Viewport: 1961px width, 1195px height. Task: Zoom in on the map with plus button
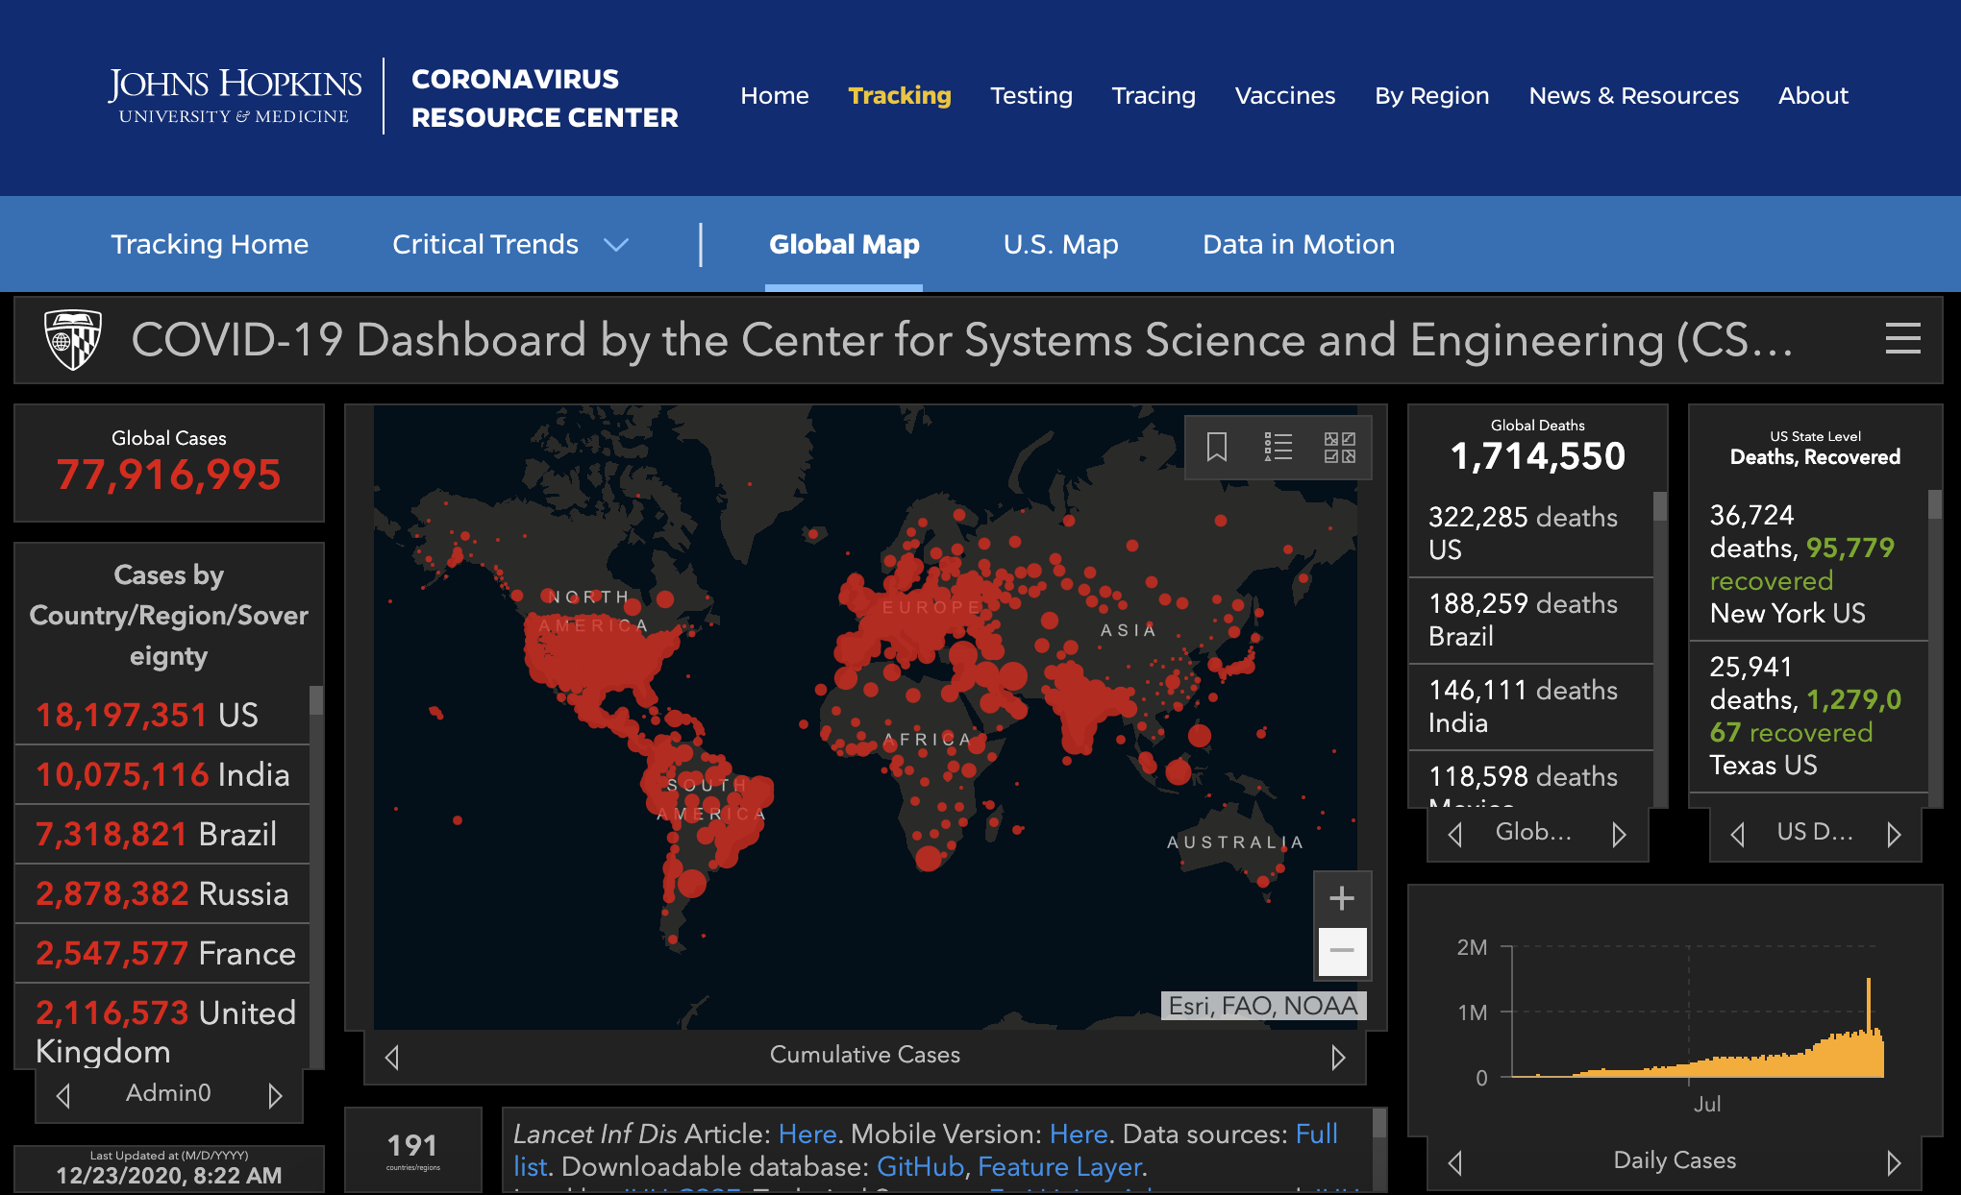[1342, 898]
